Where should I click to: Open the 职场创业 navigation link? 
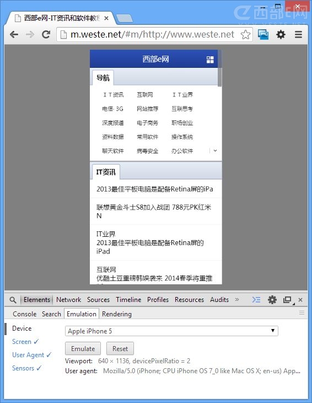(182, 123)
